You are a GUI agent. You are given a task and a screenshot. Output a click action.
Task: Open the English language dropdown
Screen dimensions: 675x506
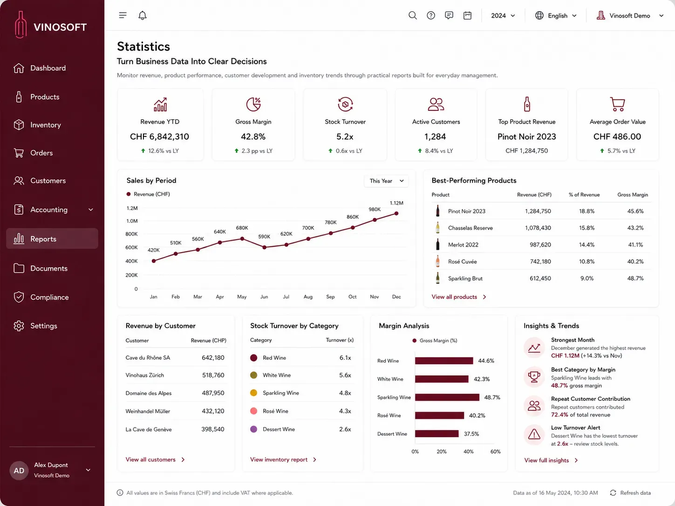(556, 15)
